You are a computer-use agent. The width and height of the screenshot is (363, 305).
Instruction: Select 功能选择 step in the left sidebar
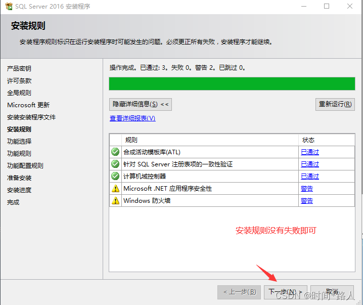click(19, 142)
